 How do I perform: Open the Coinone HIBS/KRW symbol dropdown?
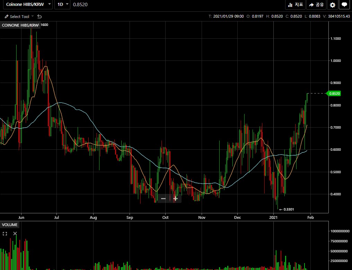pyautogui.click(x=28, y=4)
